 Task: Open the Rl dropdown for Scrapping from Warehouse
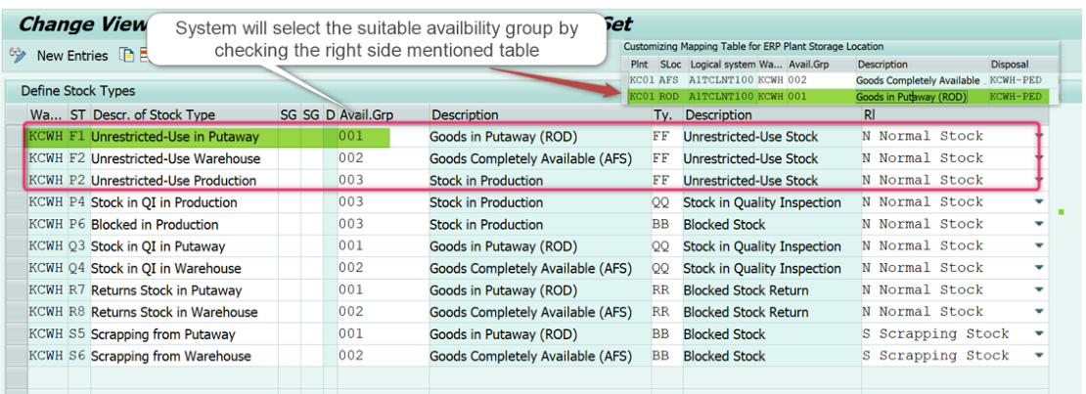click(x=1038, y=357)
